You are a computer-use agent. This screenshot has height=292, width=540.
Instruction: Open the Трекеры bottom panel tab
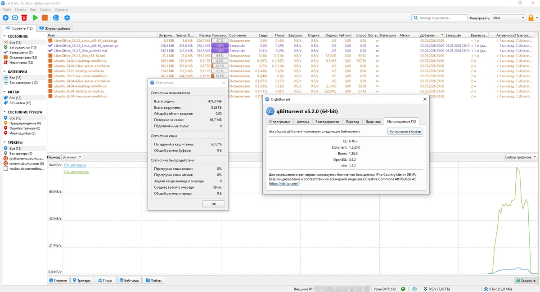click(81, 280)
